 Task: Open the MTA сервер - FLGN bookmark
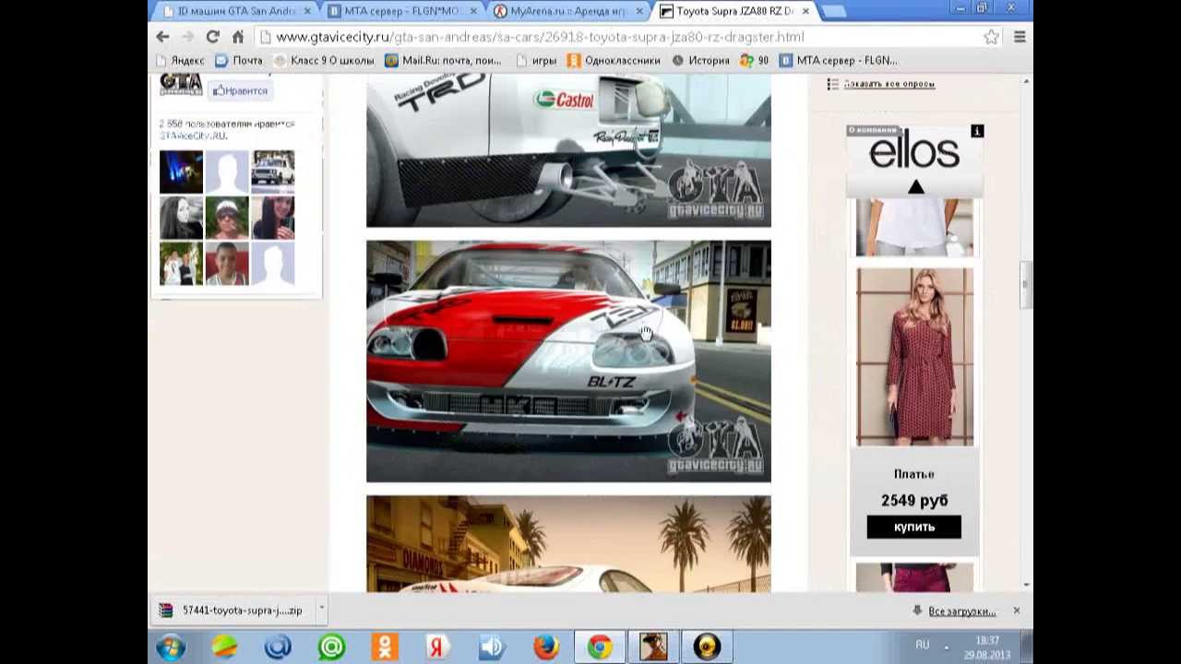(x=838, y=60)
